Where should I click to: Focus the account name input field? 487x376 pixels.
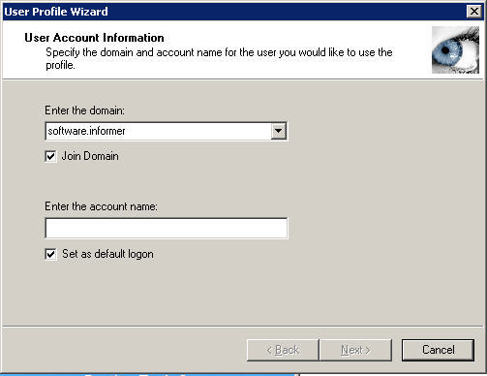(167, 228)
